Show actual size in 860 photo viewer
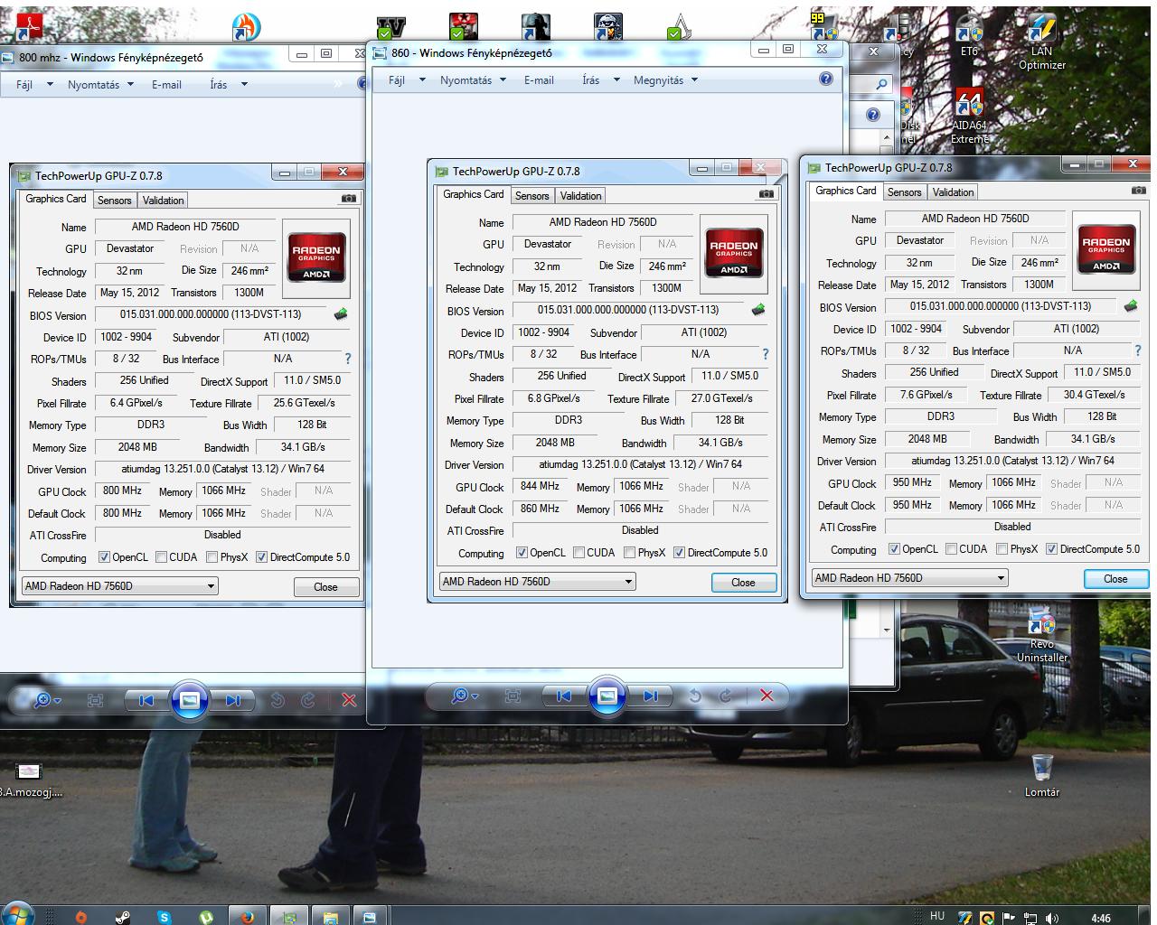This screenshot has height=925, width=1157. point(513,696)
